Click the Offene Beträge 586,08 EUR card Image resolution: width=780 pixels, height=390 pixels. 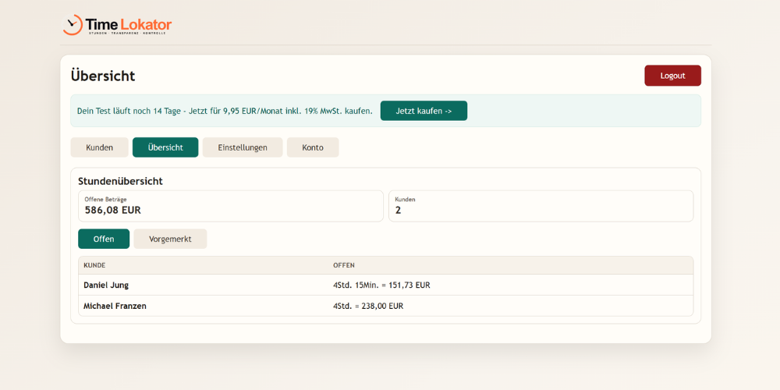(x=230, y=206)
